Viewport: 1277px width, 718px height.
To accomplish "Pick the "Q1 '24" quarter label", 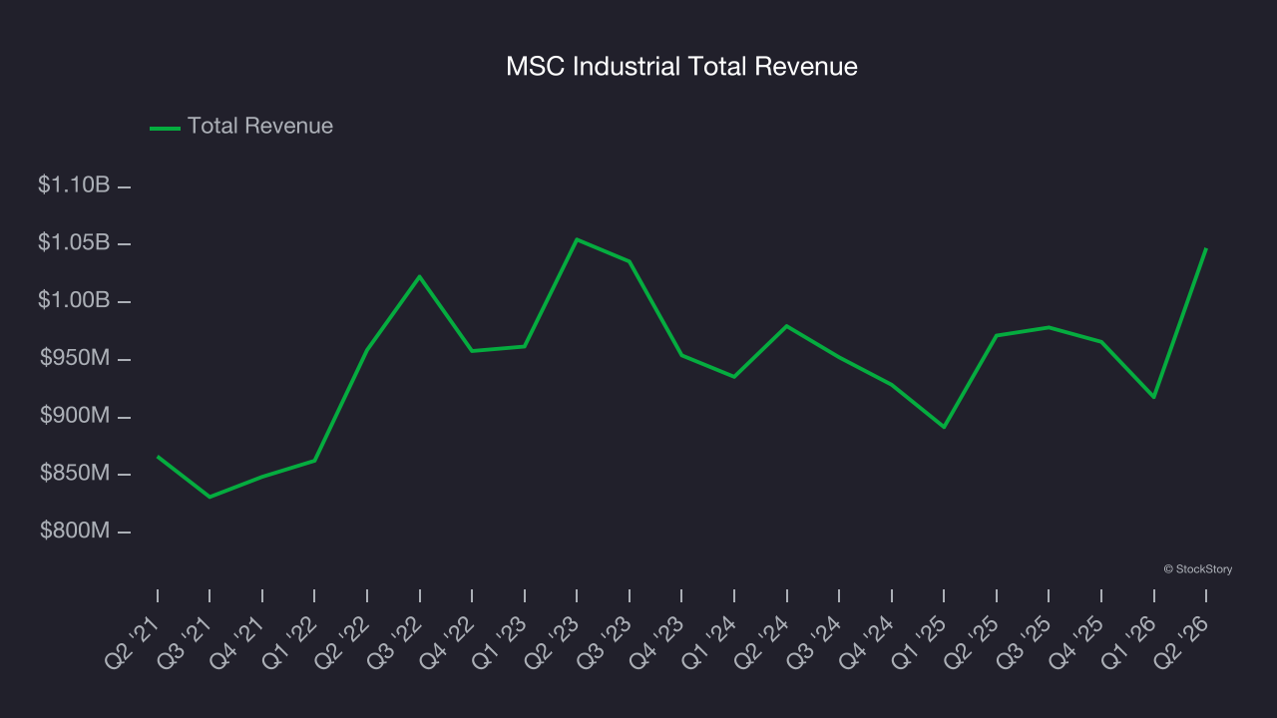I will pyautogui.click(x=709, y=641).
